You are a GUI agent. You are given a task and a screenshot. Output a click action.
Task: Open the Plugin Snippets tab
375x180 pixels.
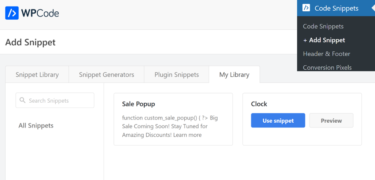pos(177,74)
